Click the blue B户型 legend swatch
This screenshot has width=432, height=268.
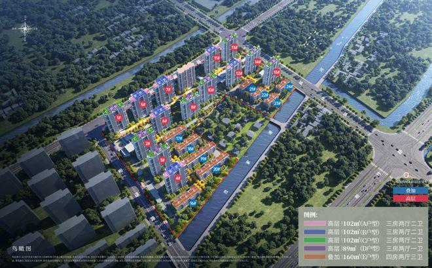tap(315, 232)
